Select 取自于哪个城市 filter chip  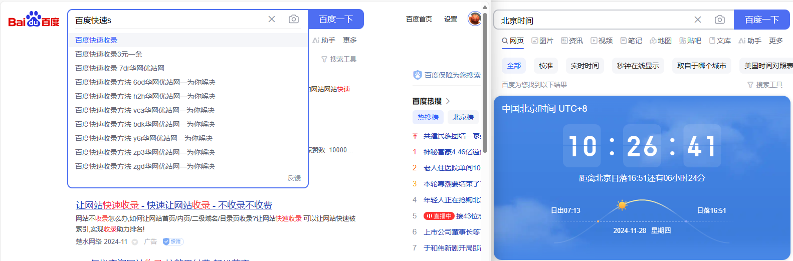click(702, 66)
